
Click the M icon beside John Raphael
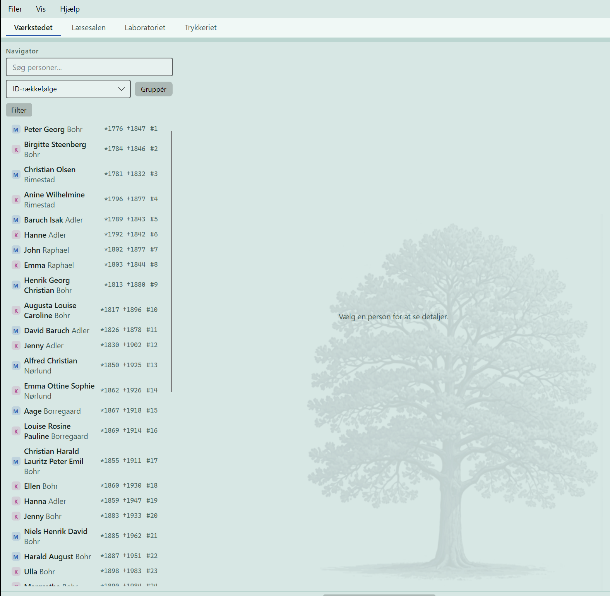[x=16, y=250]
